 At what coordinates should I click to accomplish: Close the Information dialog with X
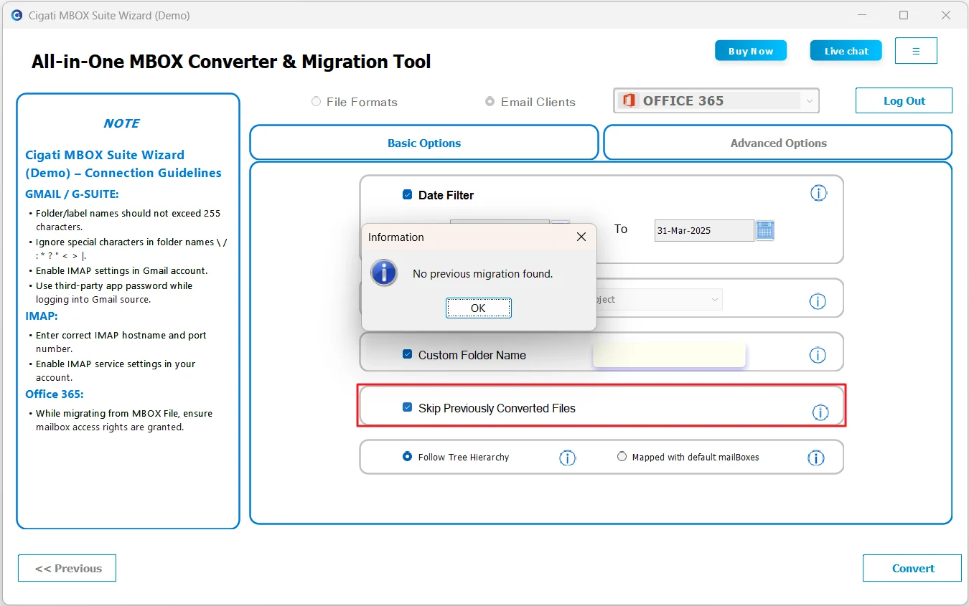[x=581, y=237]
